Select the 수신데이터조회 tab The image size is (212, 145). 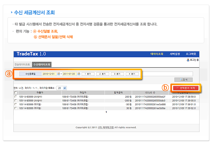pos(42,64)
